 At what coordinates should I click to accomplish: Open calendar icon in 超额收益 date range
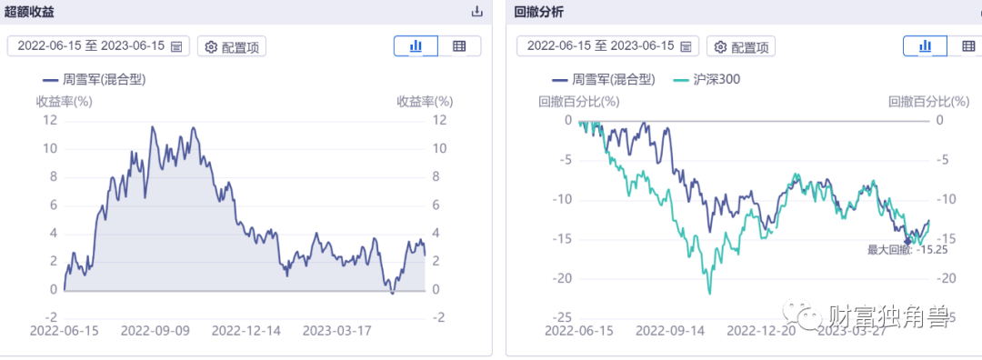pos(176,46)
